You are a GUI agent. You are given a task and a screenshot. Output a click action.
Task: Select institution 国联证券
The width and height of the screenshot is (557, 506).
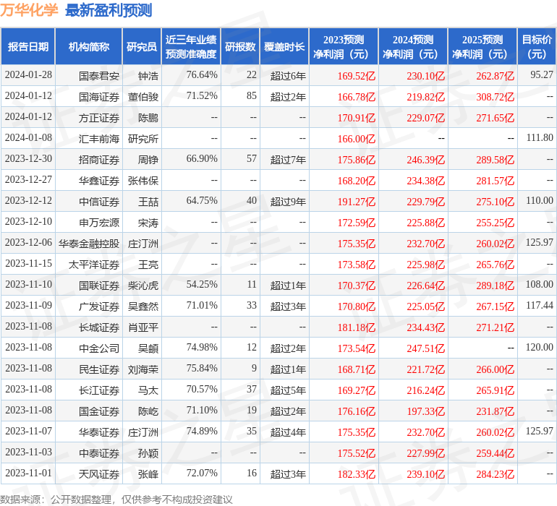(x=99, y=285)
